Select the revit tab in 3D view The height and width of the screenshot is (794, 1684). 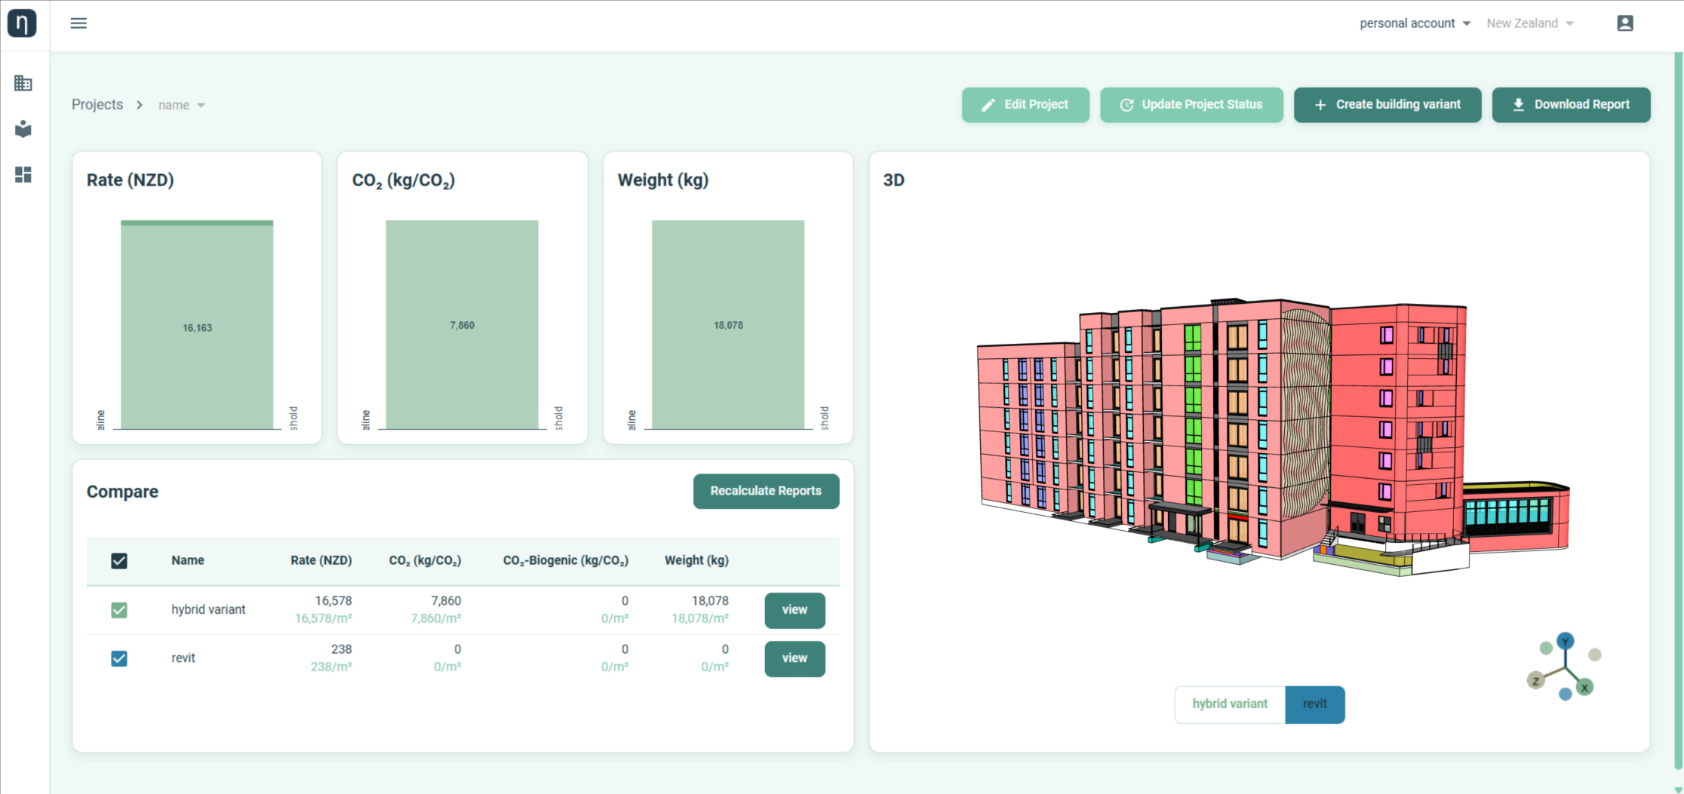pyautogui.click(x=1314, y=704)
